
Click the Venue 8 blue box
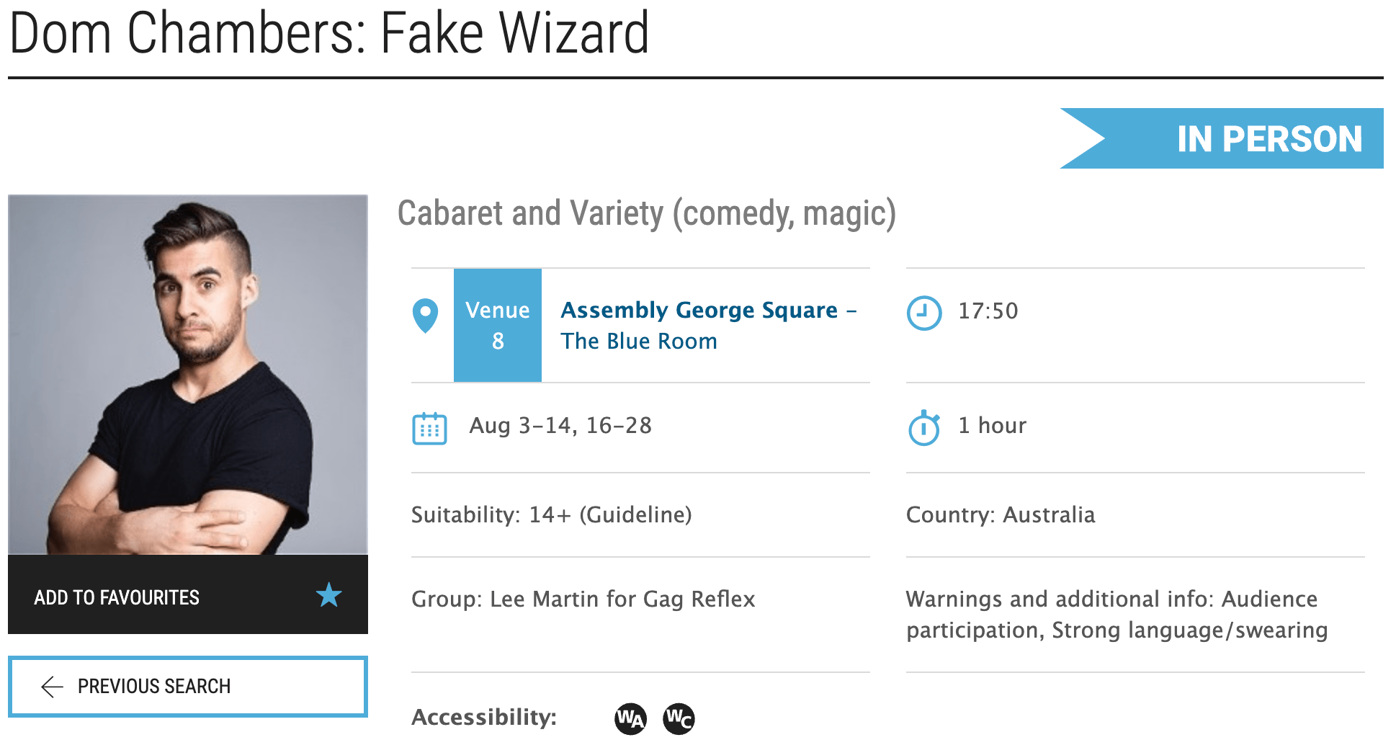(x=498, y=325)
